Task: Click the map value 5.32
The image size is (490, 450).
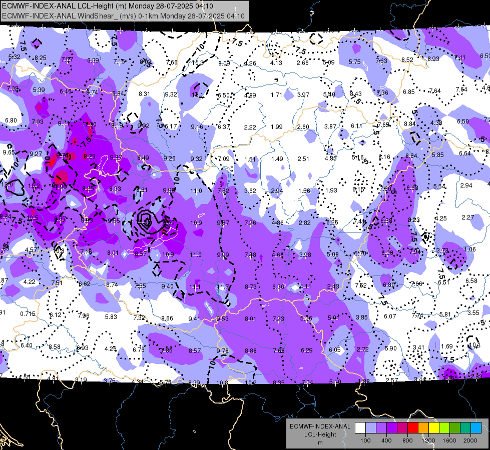Action: [x=15, y=57]
